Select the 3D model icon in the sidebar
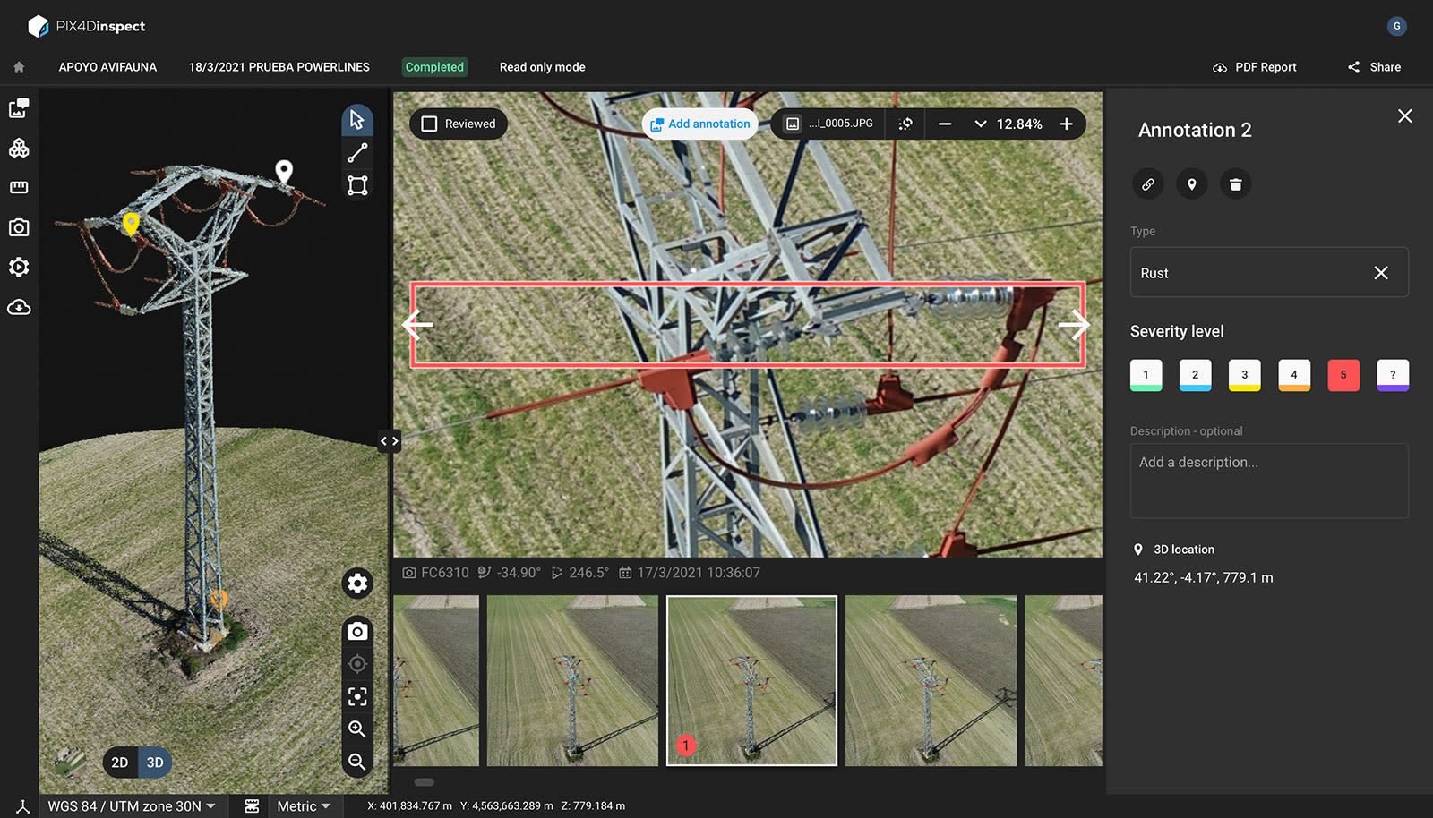1433x818 pixels. (19, 148)
